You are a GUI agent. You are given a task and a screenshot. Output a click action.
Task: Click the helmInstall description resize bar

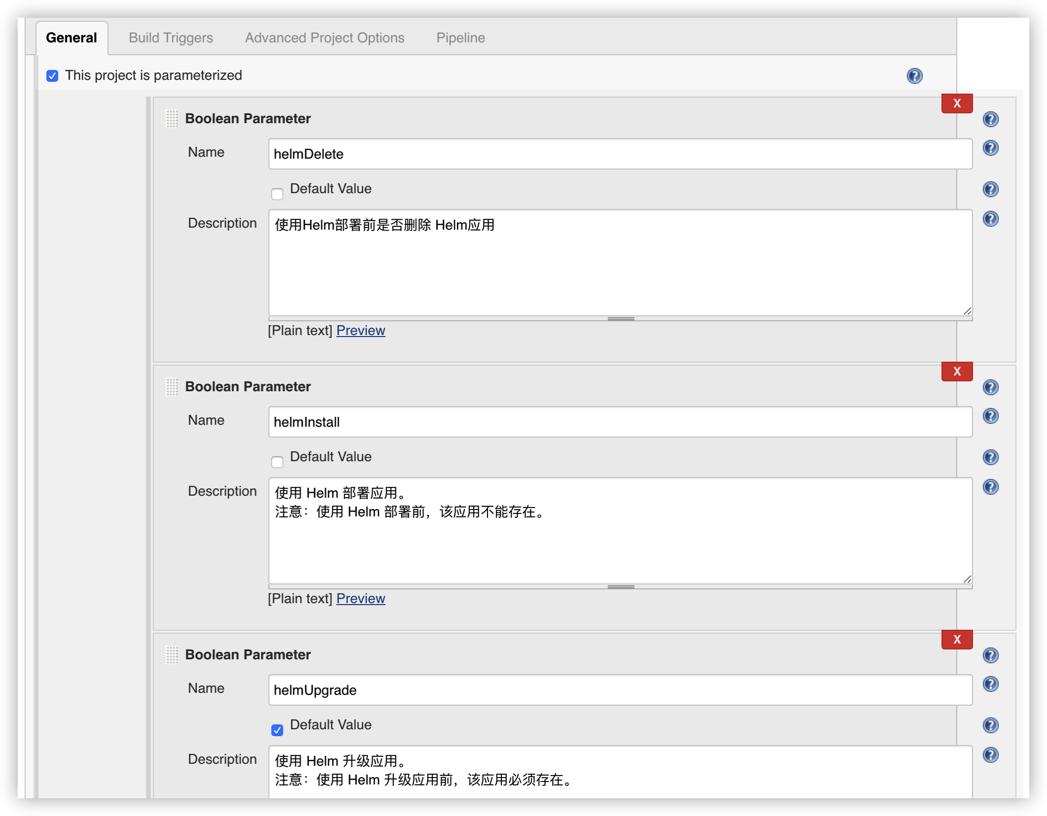coord(621,587)
